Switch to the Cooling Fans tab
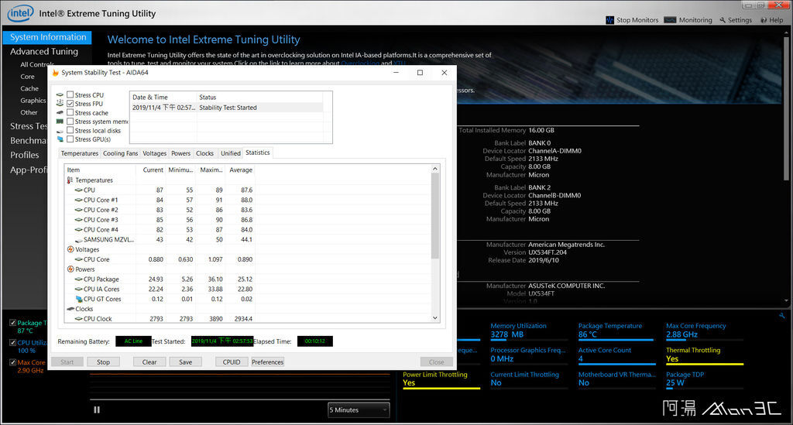The height and width of the screenshot is (425, 793). pyautogui.click(x=120, y=153)
